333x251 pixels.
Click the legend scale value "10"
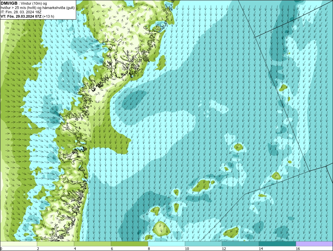[x=187, y=249]
